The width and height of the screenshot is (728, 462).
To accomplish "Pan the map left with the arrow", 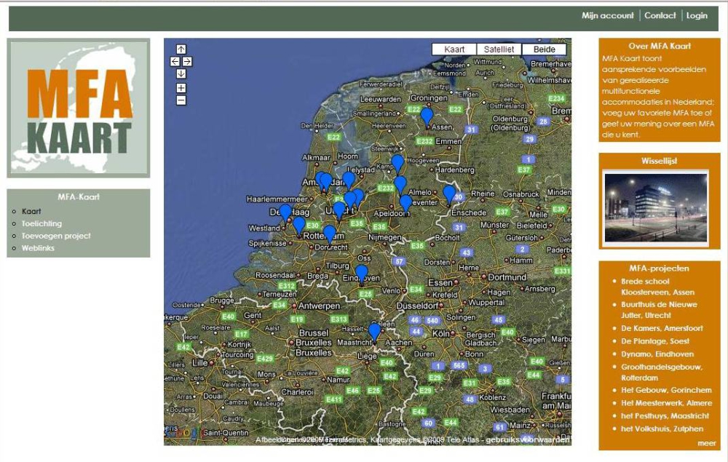I will tap(175, 62).
